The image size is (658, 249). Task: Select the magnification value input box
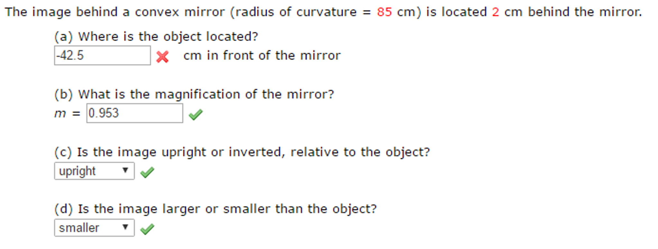[134, 113]
